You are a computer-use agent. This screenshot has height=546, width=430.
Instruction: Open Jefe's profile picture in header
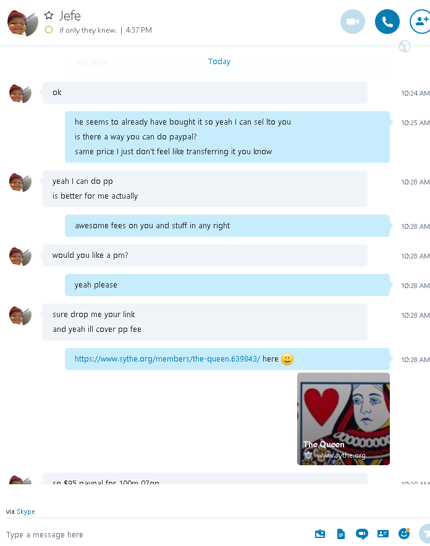point(22,23)
